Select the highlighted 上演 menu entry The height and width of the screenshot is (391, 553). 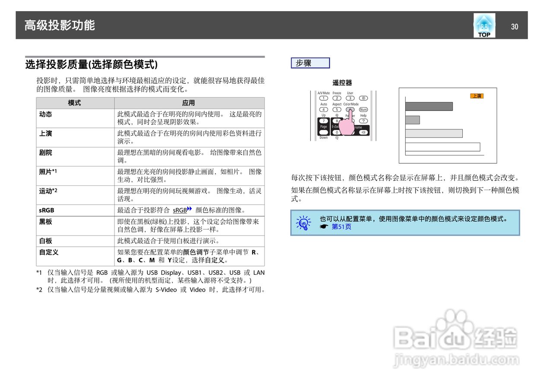click(x=477, y=96)
